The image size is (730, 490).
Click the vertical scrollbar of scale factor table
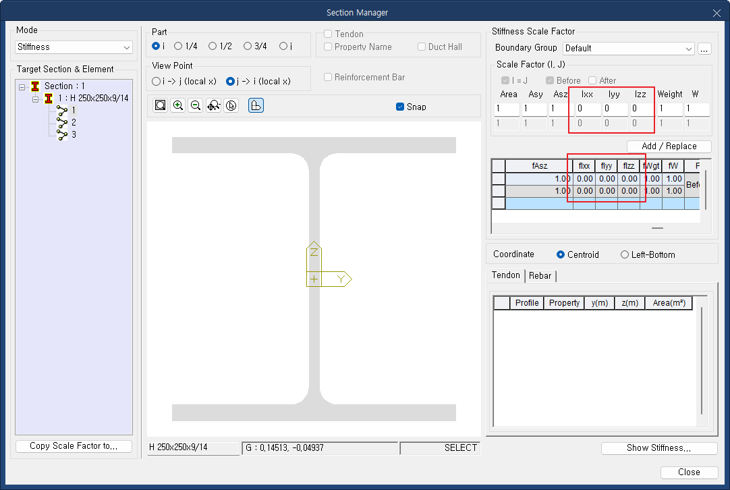[706, 190]
